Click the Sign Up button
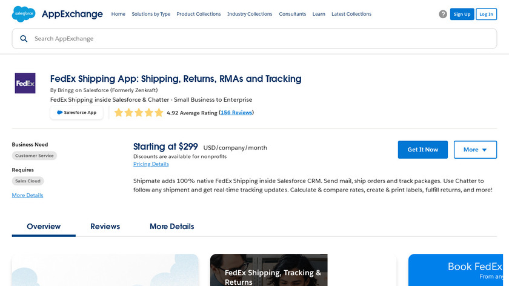This screenshot has height=286, width=509. point(462,14)
